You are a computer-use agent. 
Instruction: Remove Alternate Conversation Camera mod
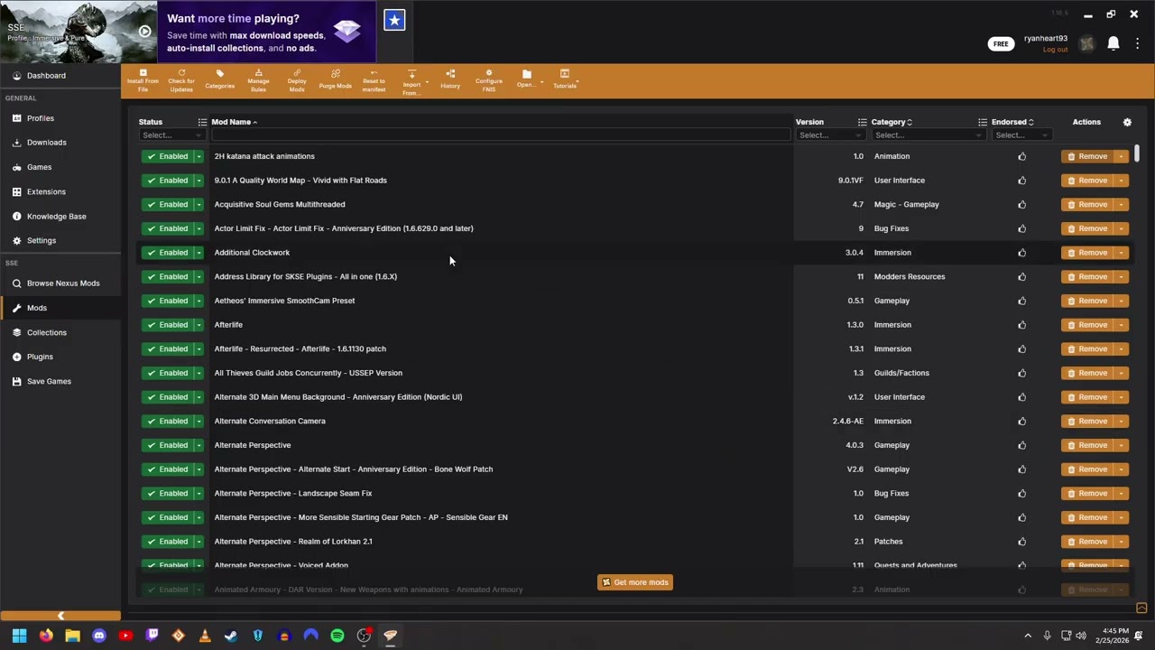coord(1088,421)
